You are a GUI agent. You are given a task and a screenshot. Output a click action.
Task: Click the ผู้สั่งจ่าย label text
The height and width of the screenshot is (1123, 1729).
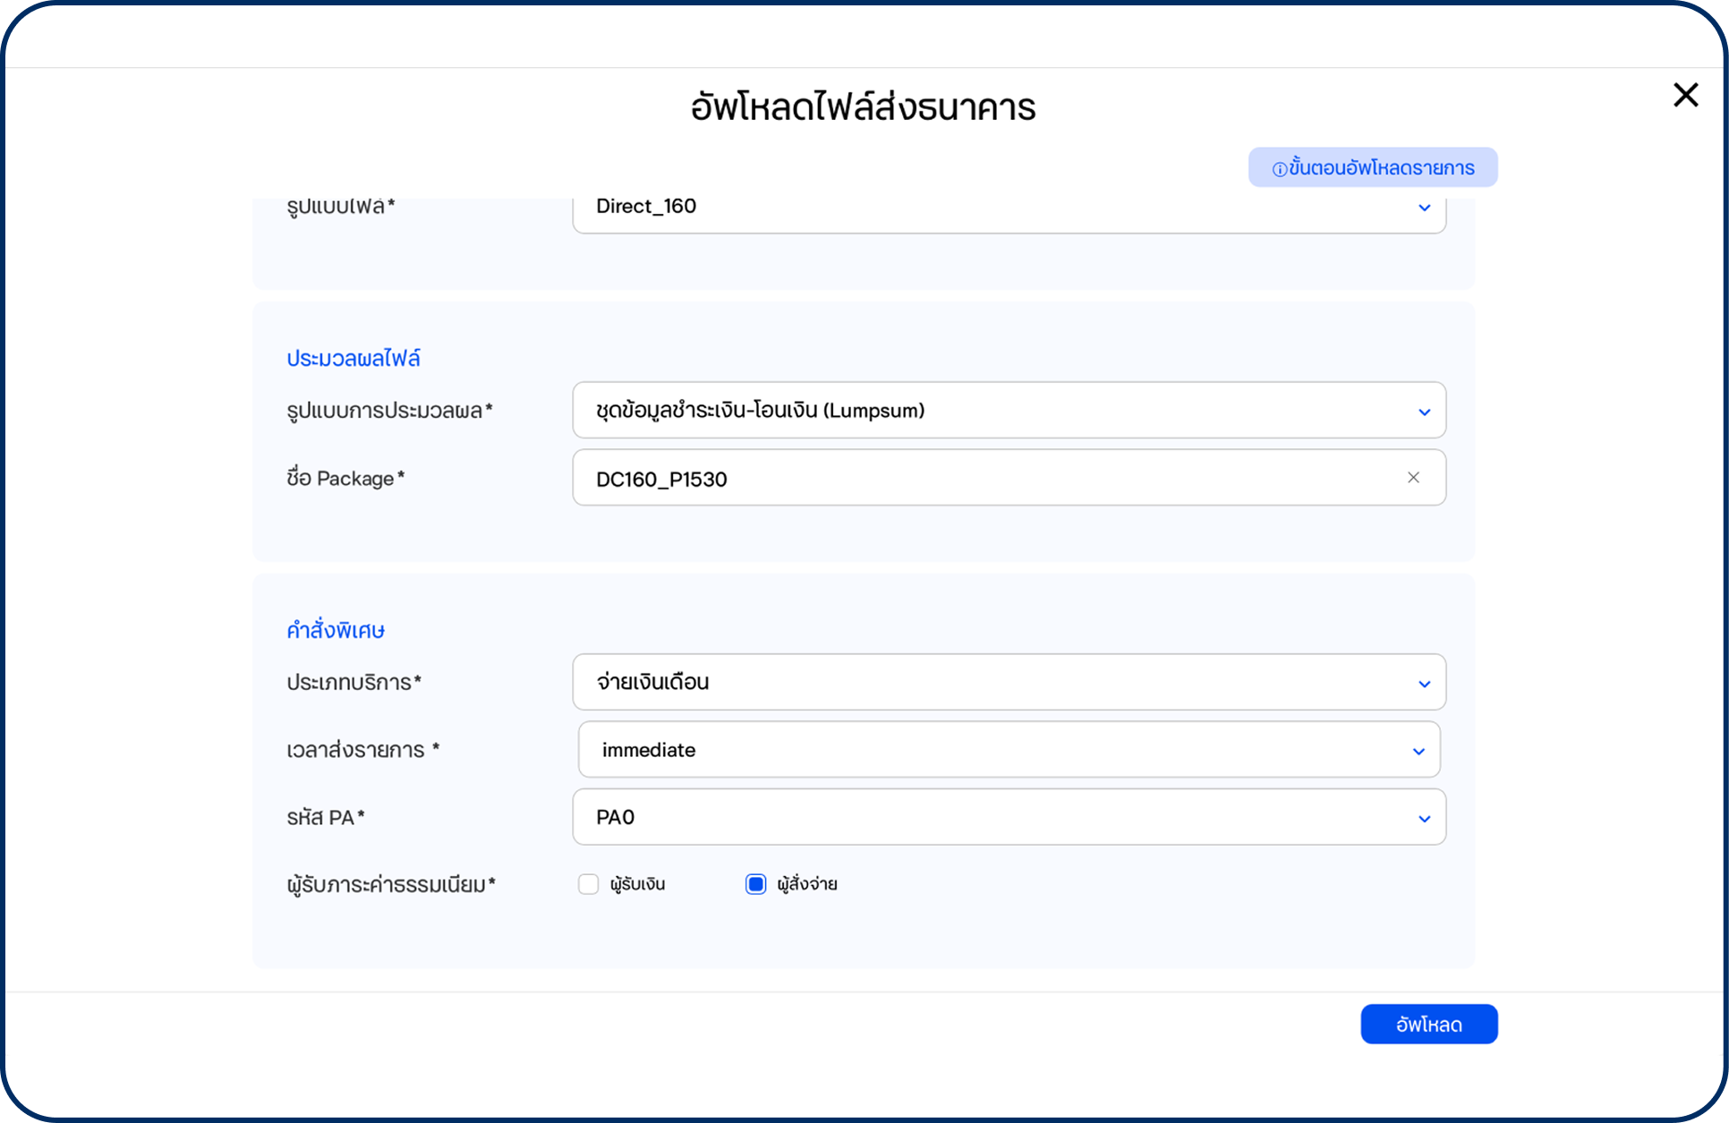(x=806, y=884)
